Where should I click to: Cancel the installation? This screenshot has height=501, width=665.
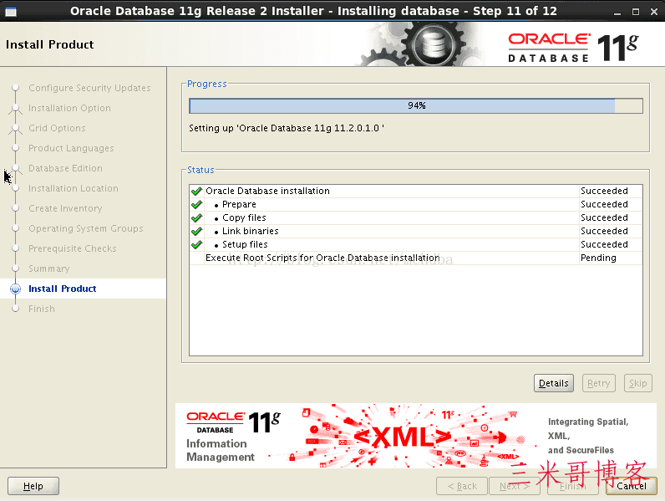(x=632, y=486)
